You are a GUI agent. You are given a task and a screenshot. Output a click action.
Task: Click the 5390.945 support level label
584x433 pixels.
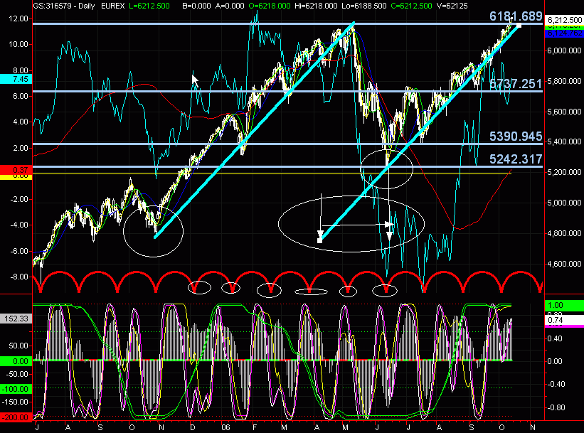click(x=516, y=137)
